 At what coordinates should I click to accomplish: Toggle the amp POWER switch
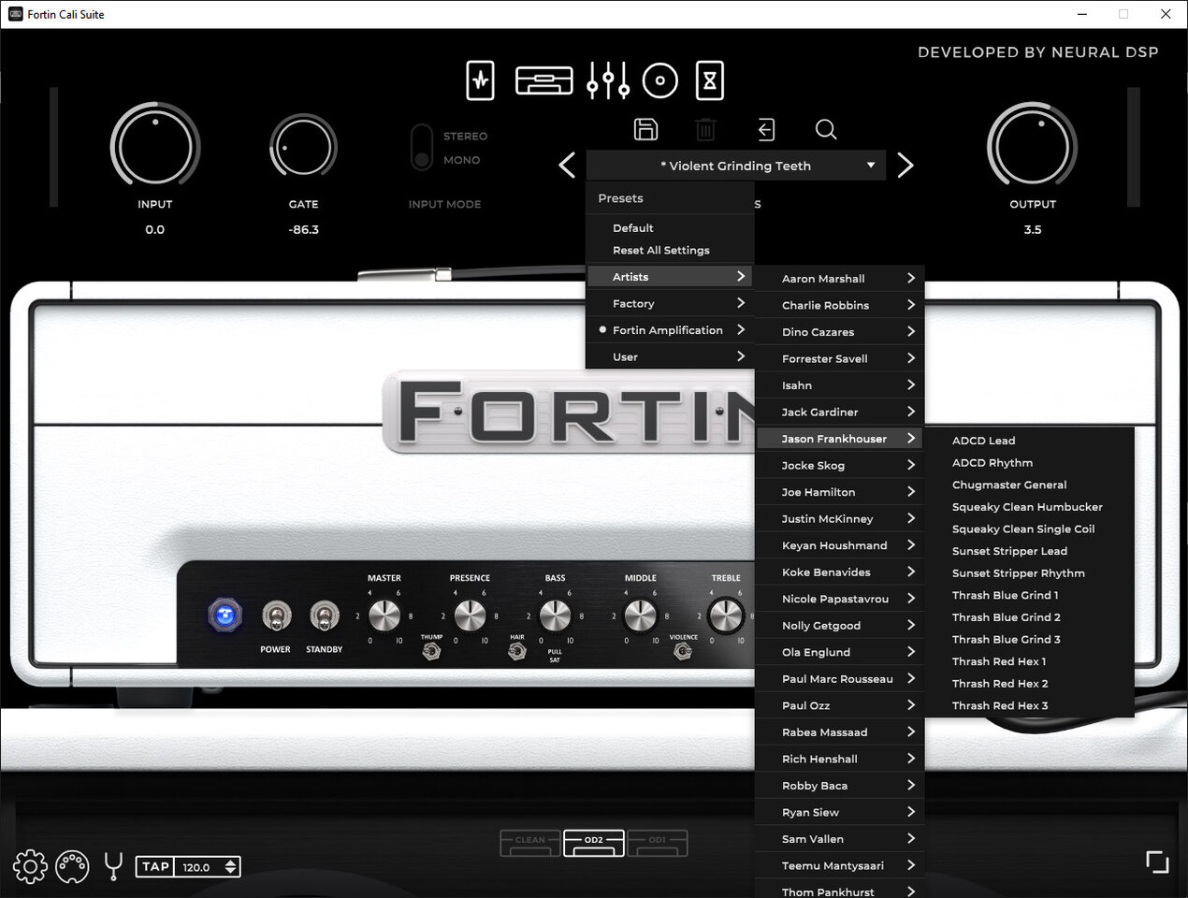coord(275,616)
